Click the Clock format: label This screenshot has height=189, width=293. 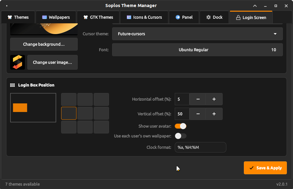[x=159, y=147]
